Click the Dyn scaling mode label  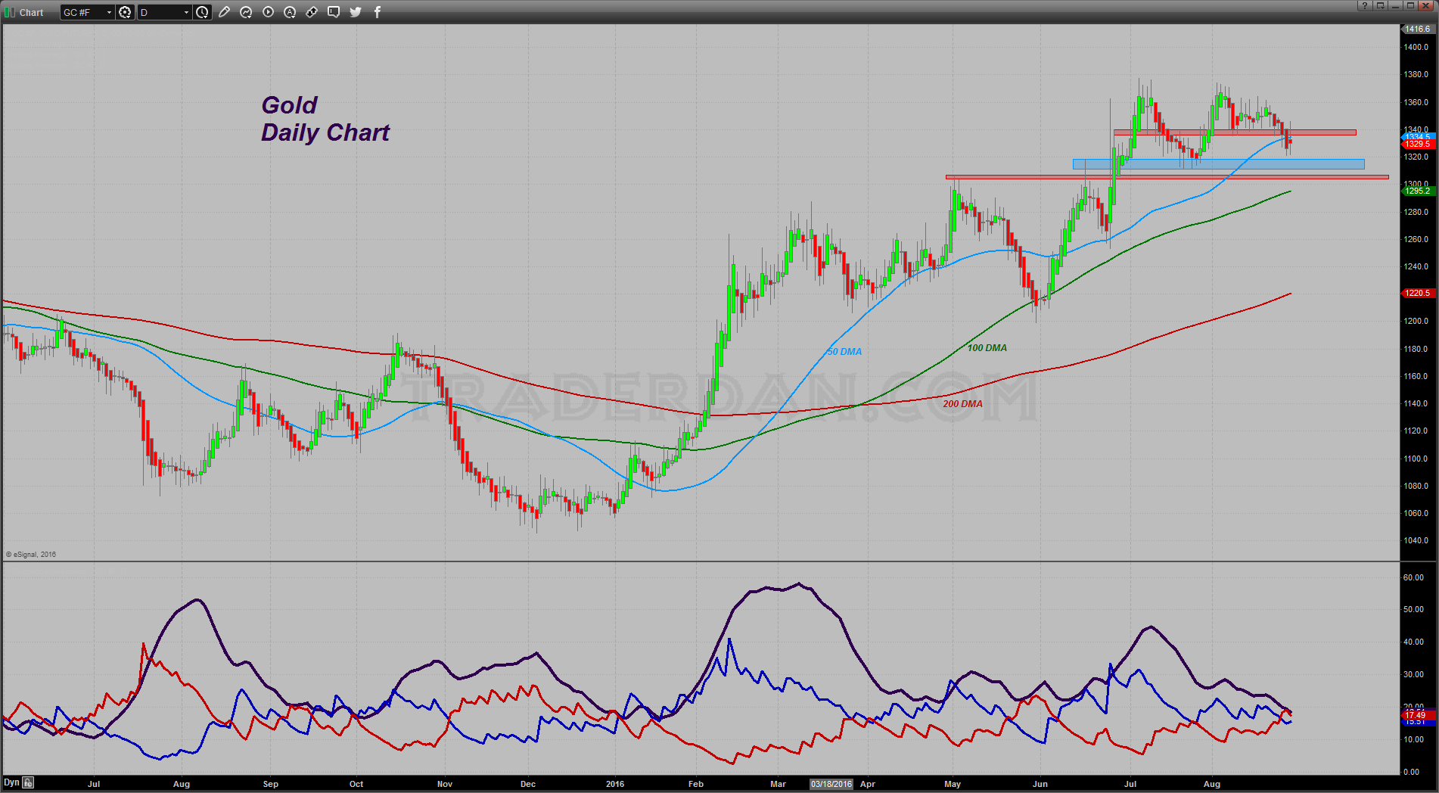coord(11,782)
